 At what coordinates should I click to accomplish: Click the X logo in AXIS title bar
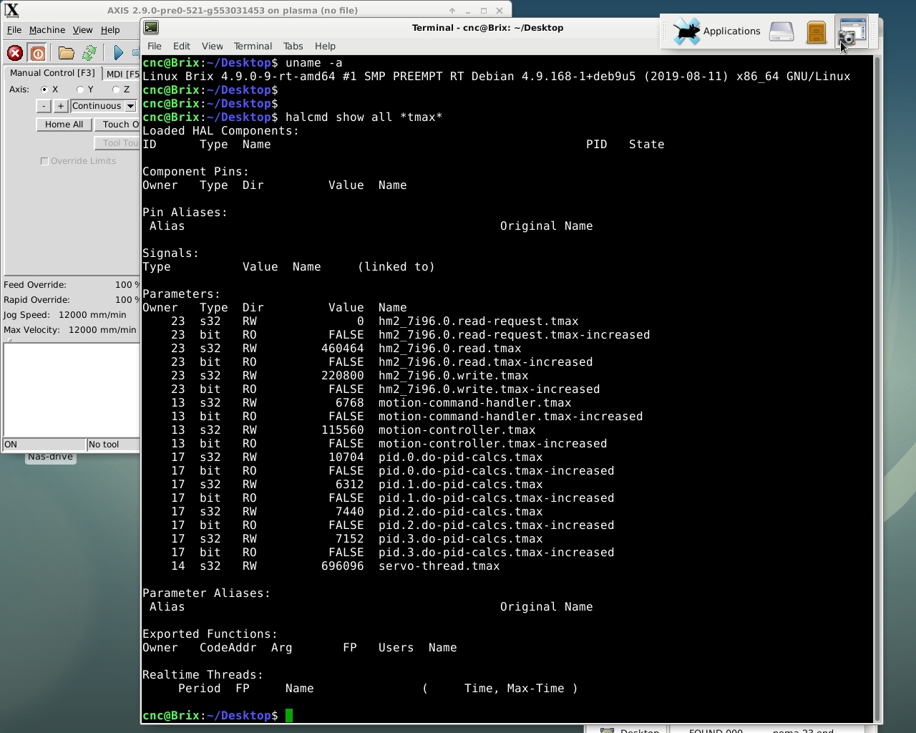[11, 10]
